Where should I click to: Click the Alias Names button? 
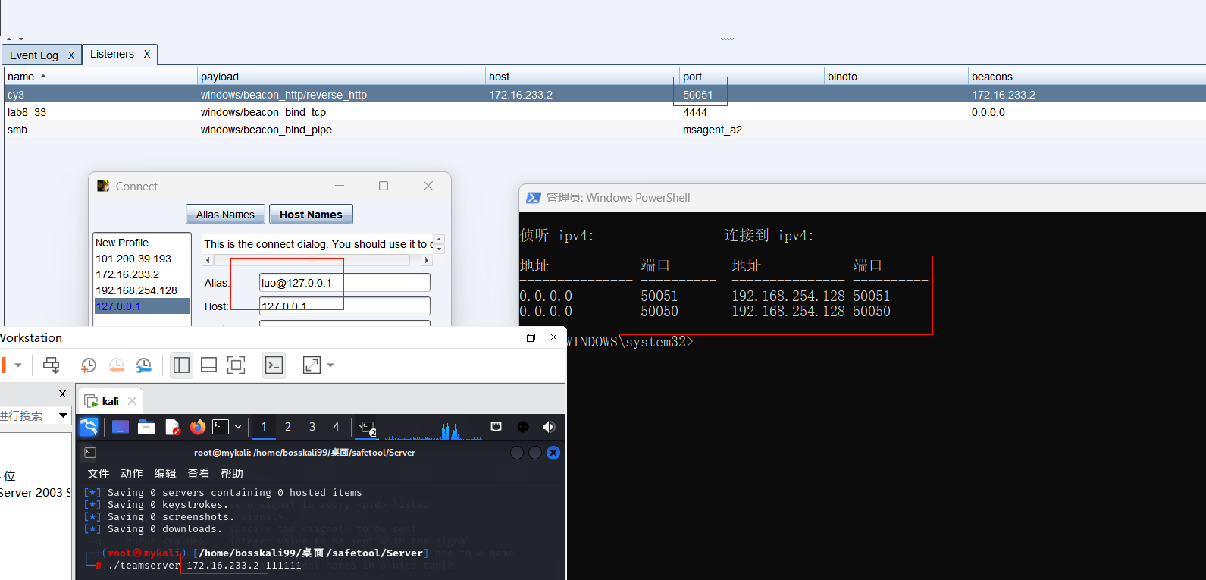[225, 215]
